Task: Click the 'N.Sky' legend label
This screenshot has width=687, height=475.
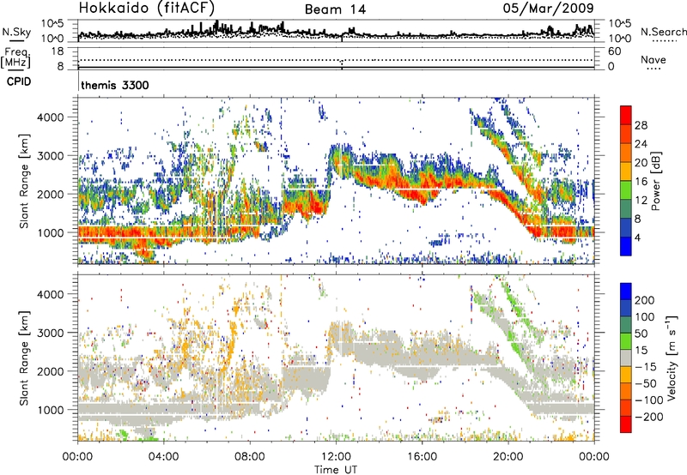Action: (16, 32)
